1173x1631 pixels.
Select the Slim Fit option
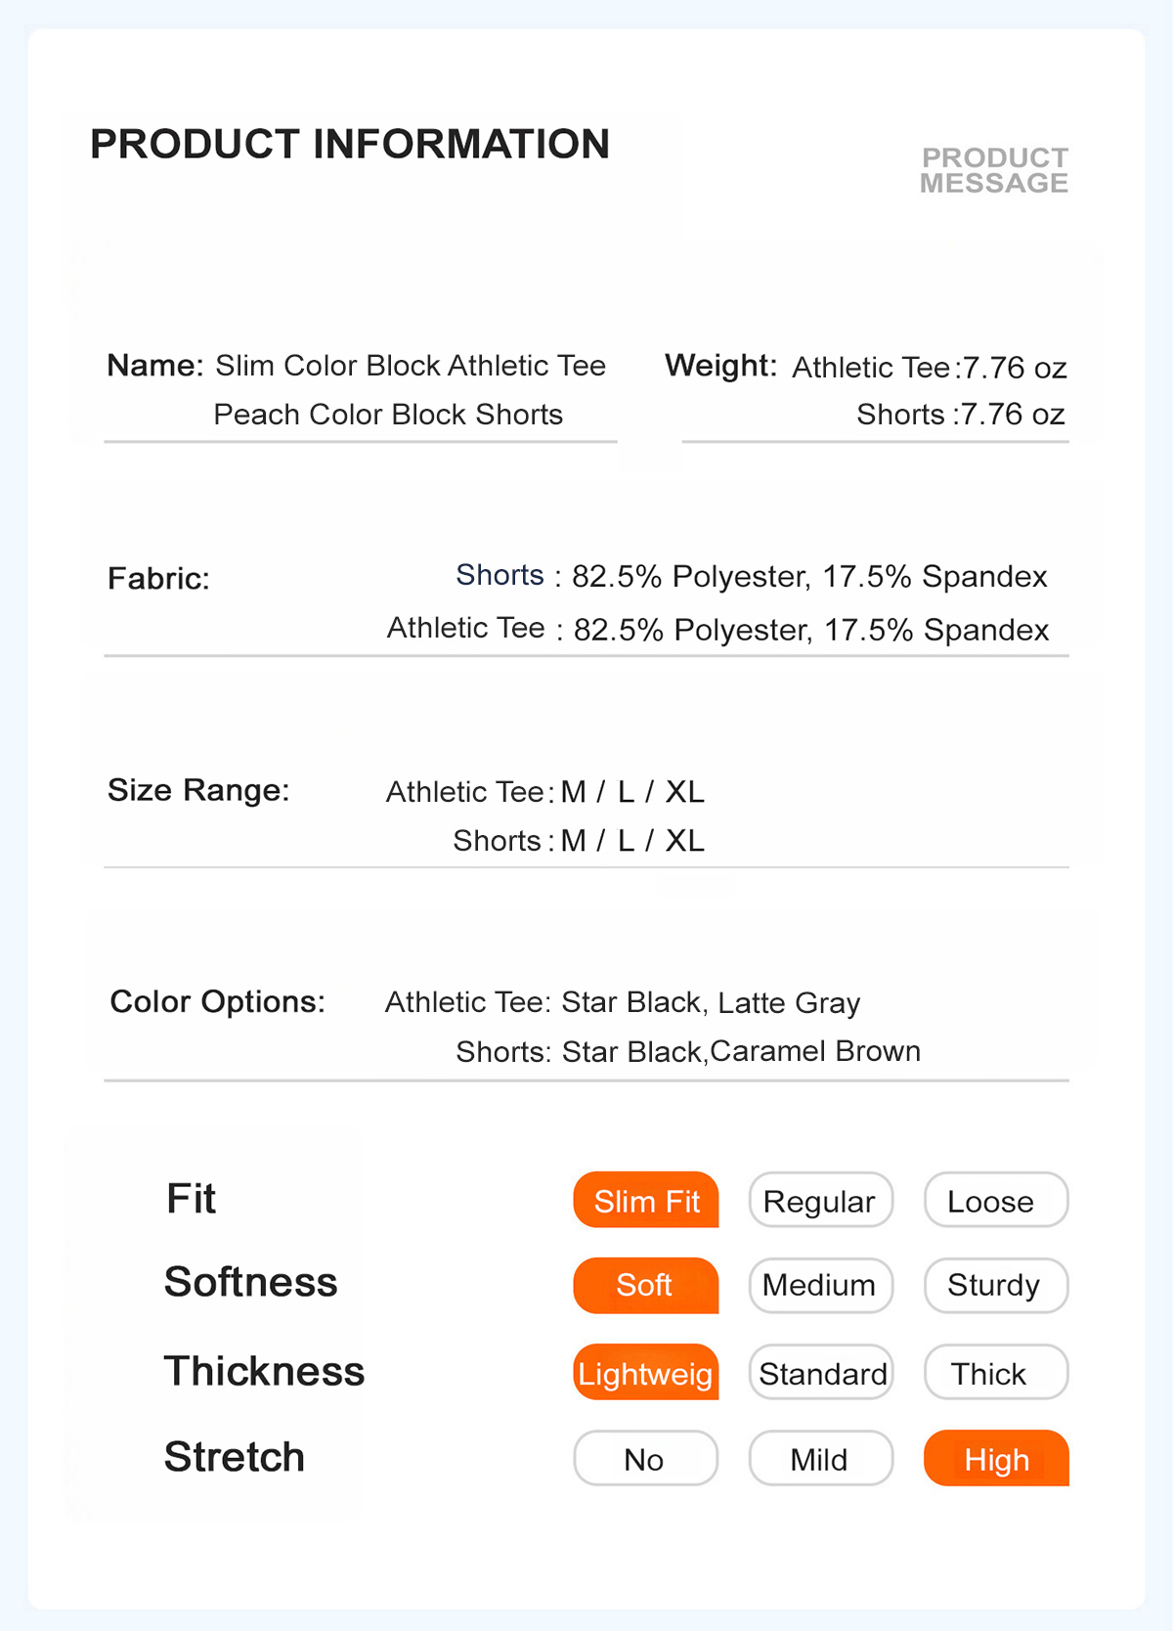646,1200
